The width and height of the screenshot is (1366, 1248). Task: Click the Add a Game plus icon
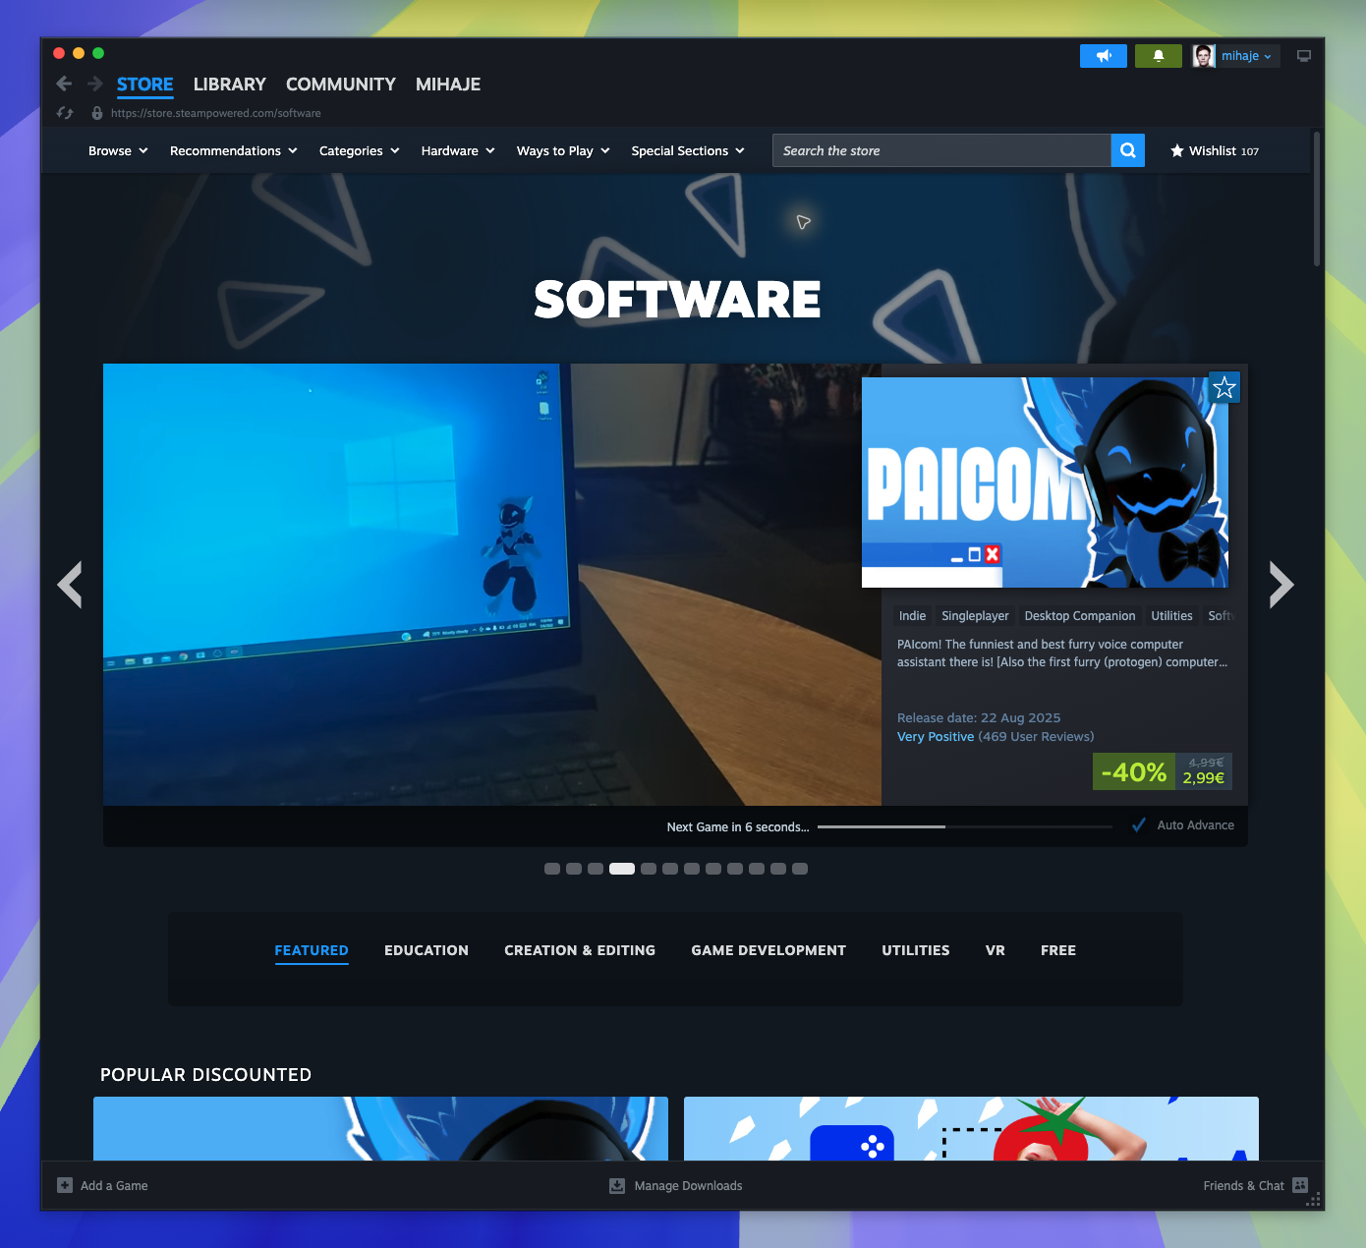pyautogui.click(x=65, y=1185)
